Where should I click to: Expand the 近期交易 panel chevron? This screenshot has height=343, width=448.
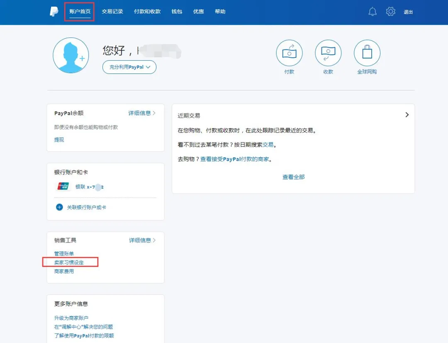[407, 115]
